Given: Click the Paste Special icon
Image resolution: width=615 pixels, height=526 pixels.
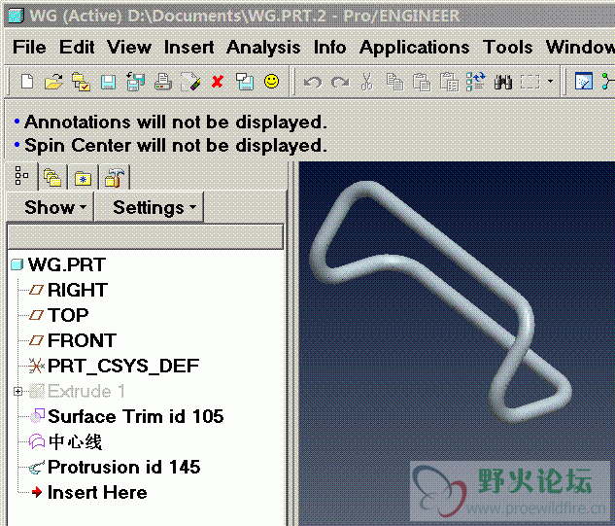Looking at the screenshot, I should [x=449, y=82].
